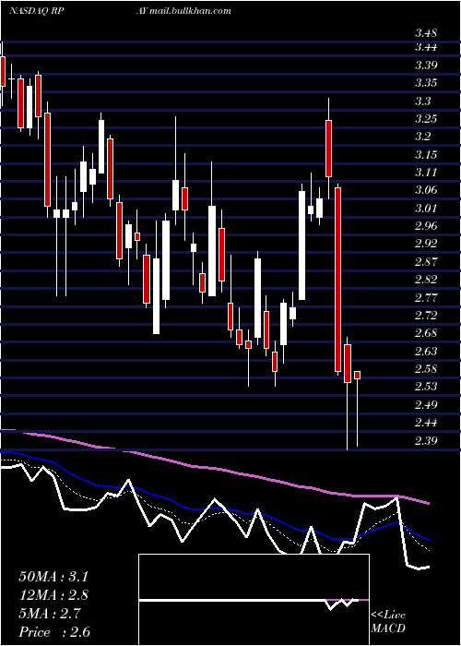461x646 pixels.
Task: Click the tall red candlestick falling from 3.06 to 2.58
Action: point(338,280)
